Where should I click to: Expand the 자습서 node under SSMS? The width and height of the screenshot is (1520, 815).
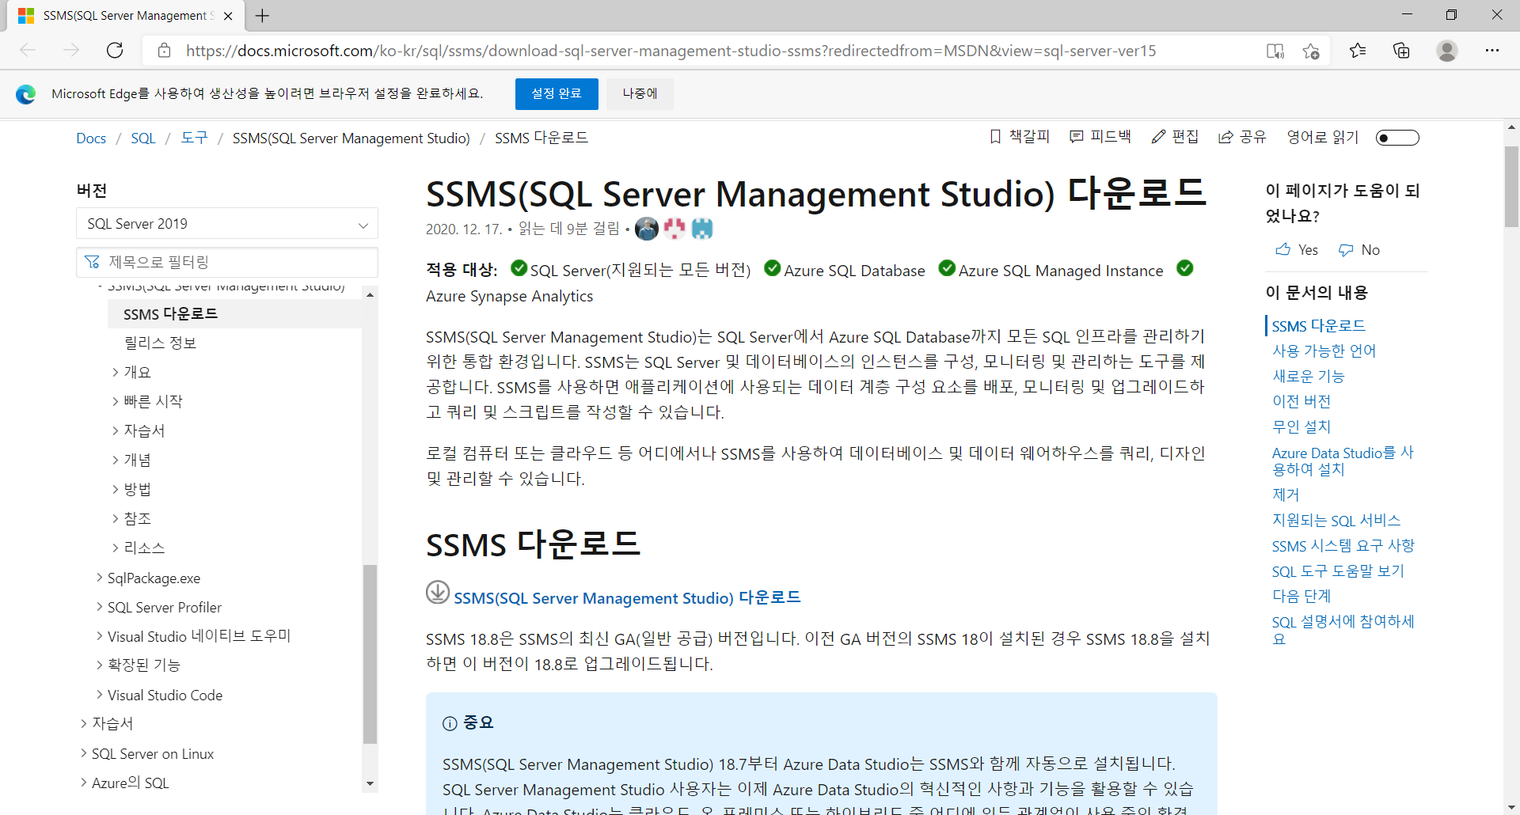point(116,430)
